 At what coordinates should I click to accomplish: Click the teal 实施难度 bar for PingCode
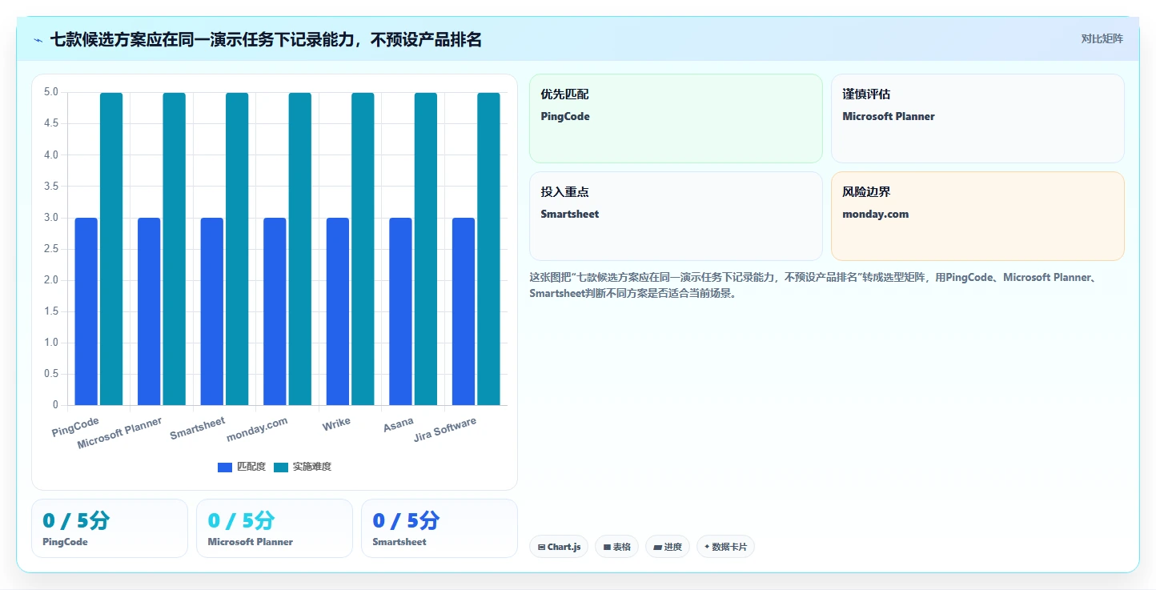(x=111, y=249)
